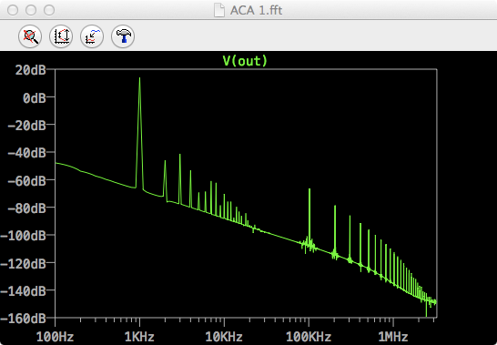Click the 1KHz horizontal axis label
Screen dimensions: 497x345
(x=139, y=337)
